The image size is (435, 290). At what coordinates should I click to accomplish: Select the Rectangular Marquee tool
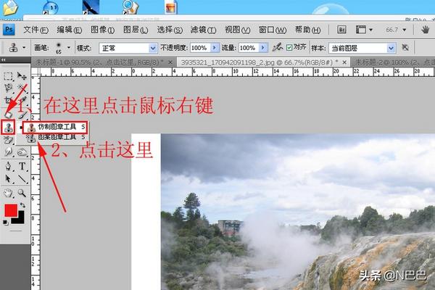8,75
